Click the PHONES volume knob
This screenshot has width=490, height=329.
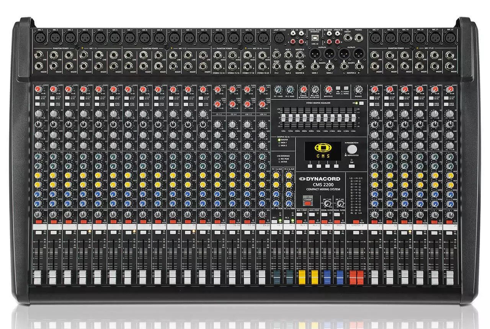coord(358,90)
